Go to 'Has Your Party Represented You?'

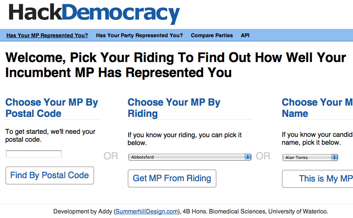(139, 35)
